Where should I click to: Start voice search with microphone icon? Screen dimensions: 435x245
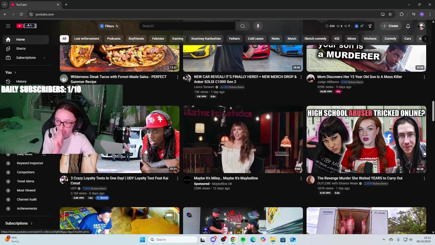258,26
